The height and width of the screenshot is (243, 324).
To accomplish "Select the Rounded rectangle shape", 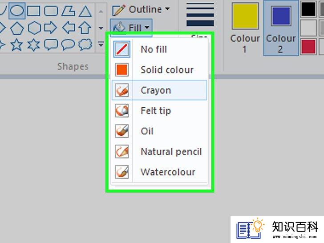I will click(51, 11).
